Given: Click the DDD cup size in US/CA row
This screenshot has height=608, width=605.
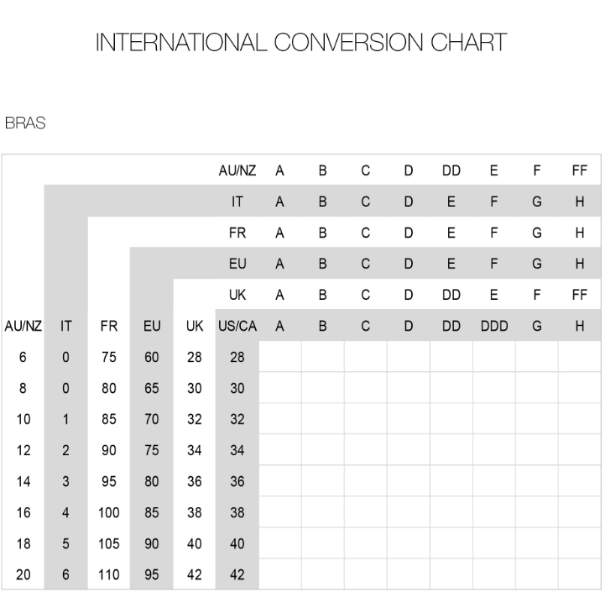Looking at the screenshot, I should [494, 326].
